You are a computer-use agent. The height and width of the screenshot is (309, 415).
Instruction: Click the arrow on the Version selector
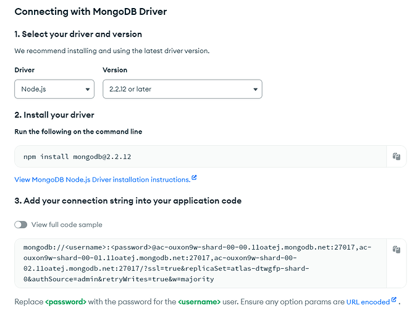click(x=254, y=90)
